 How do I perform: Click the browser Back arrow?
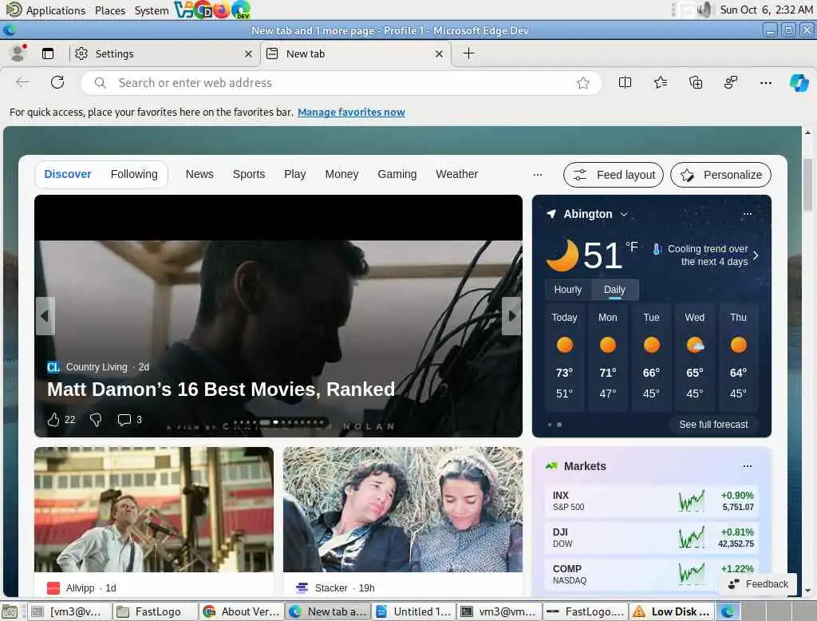(22, 82)
